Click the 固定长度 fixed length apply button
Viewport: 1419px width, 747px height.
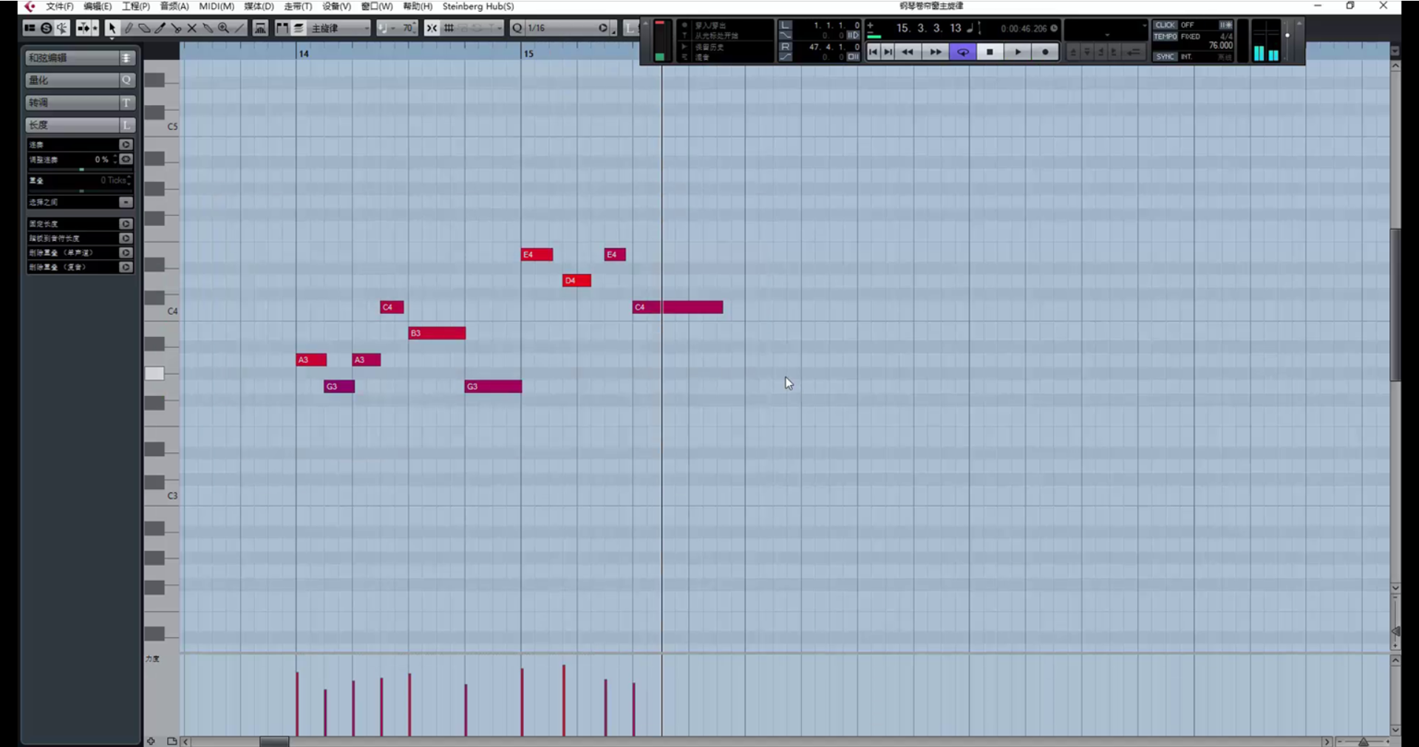[x=126, y=224]
